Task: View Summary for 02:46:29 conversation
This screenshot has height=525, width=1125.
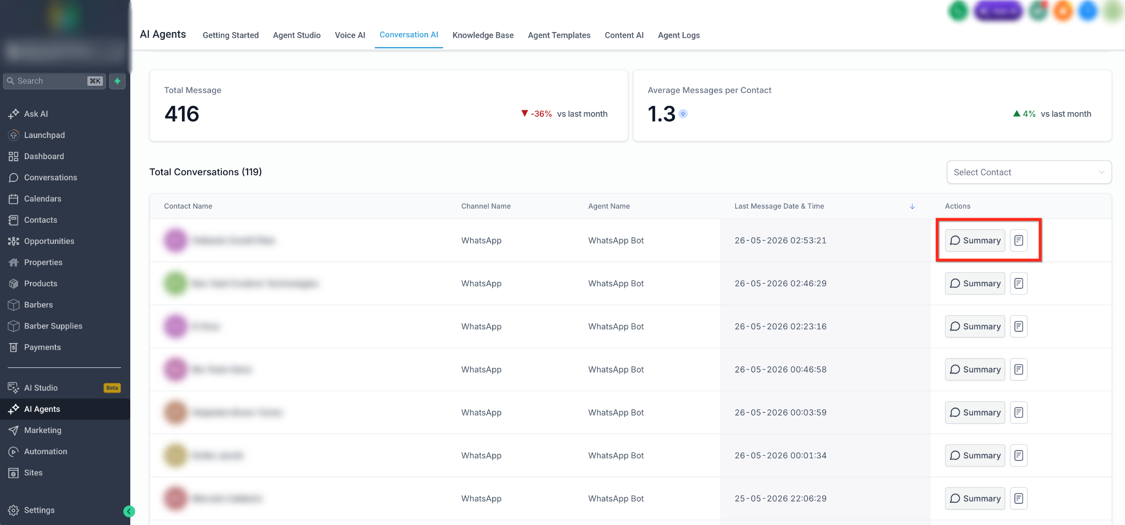Action: point(975,283)
